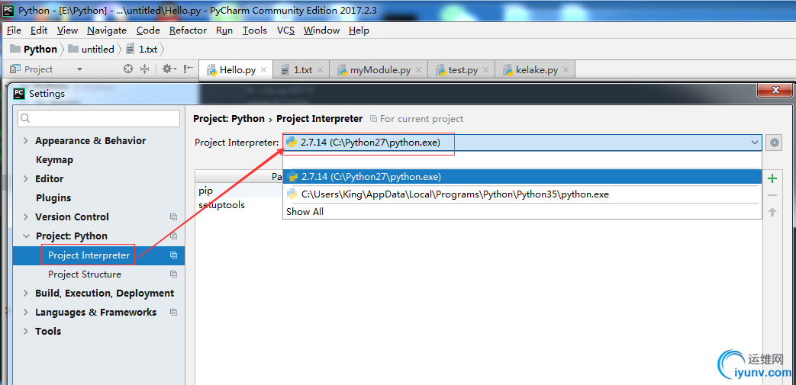Image resolution: width=796 pixels, height=385 pixels.
Task: Click the green plus install package icon
Action: tap(772, 178)
